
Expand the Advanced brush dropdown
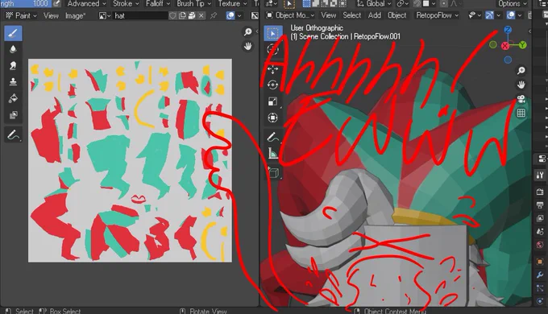[x=86, y=3]
